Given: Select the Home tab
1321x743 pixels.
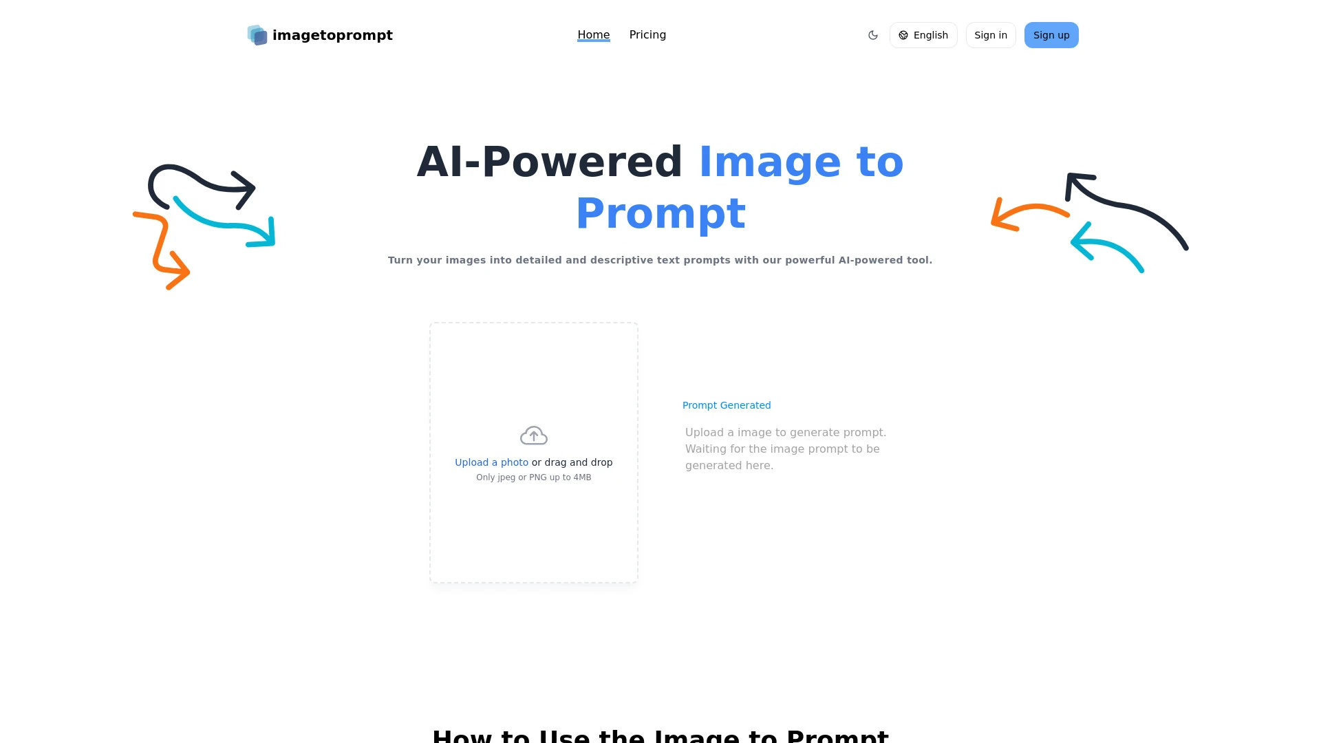Looking at the screenshot, I should pyautogui.click(x=593, y=34).
